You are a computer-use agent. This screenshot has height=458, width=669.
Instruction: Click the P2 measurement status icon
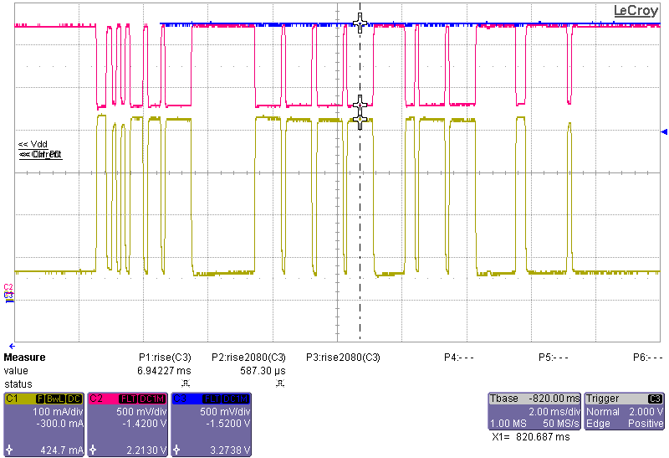tap(279, 383)
